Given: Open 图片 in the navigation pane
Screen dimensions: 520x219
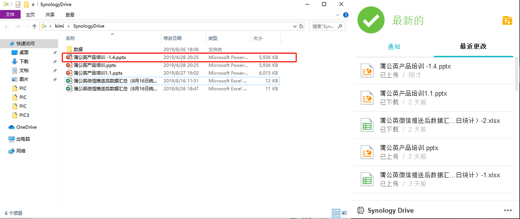Looking at the screenshot, I should 24,80.
